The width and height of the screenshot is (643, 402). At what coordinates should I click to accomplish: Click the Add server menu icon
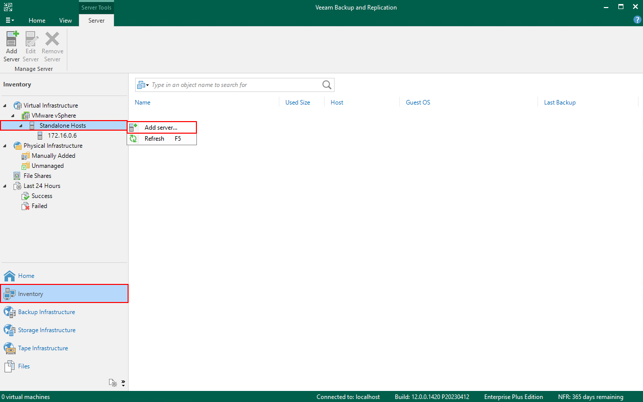(133, 128)
